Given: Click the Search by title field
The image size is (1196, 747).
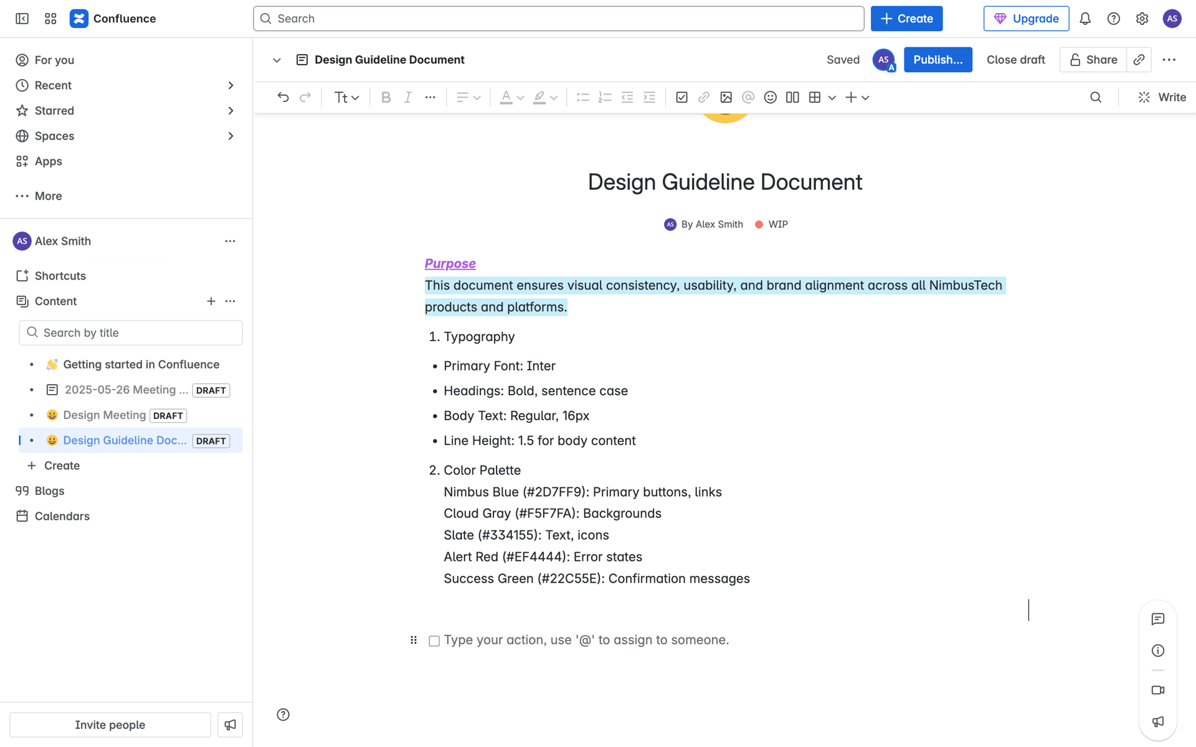Looking at the screenshot, I should (131, 333).
